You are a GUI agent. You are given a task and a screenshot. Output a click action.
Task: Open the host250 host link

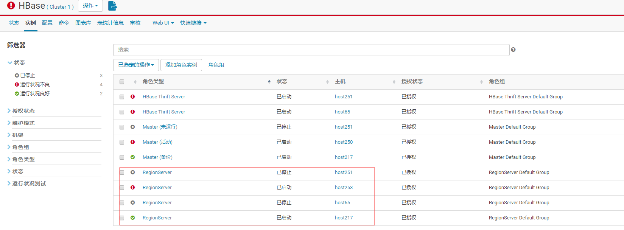point(344,142)
